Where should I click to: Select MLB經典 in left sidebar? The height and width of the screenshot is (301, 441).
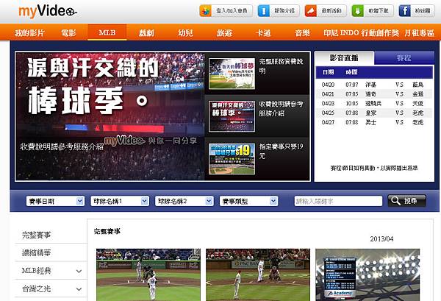click(x=37, y=271)
